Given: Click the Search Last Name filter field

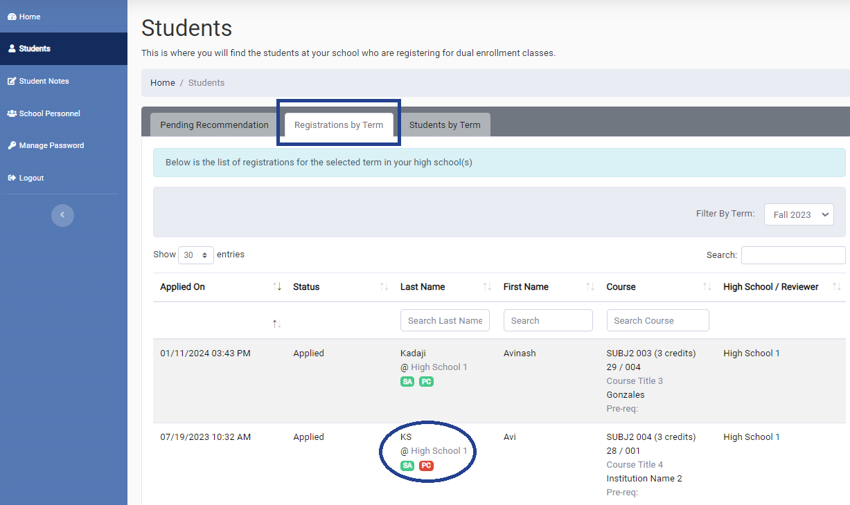Looking at the screenshot, I should pyautogui.click(x=445, y=320).
